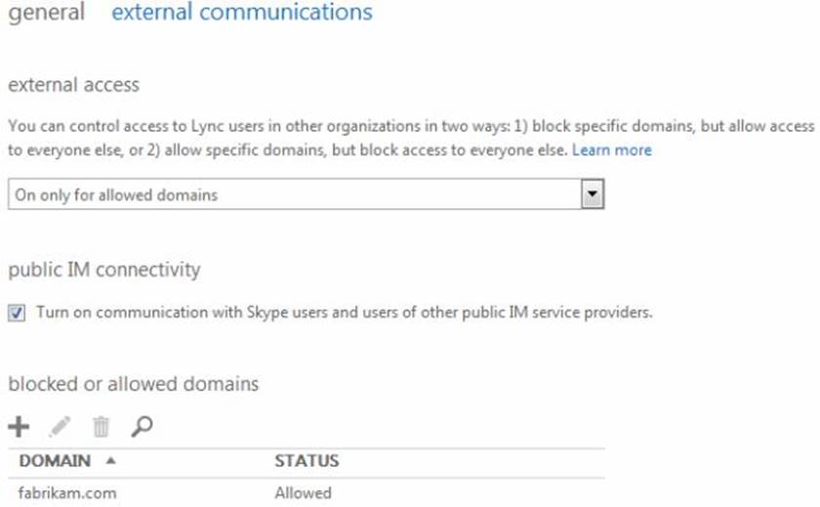Click the 'blocked or allowed domains' heading
The width and height of the screenshot is (820, 507).
(133, 384)
